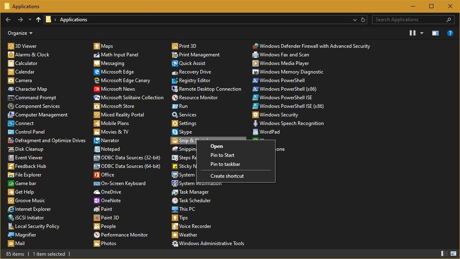
Task: Click the Windows Security shield icon
Action: pyautogui.click(x=256, y=115)
